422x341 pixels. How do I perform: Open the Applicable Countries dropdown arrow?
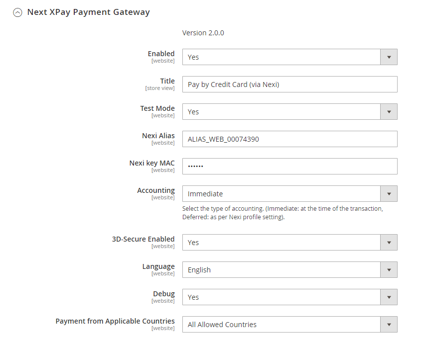pos(389,325)
